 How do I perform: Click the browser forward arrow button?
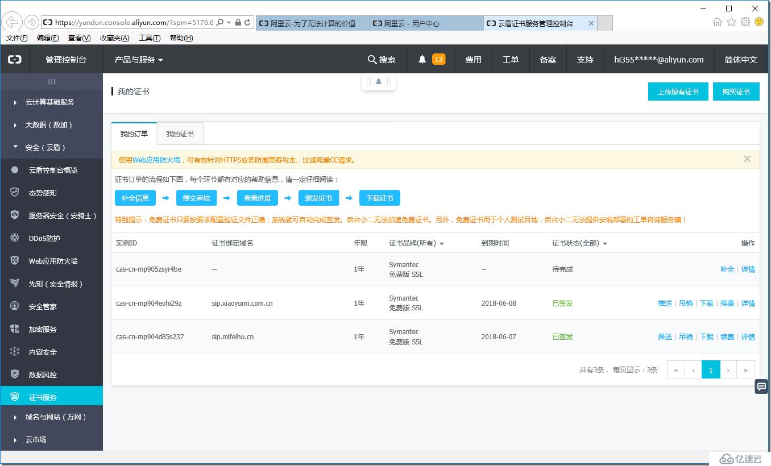(32, 22)
